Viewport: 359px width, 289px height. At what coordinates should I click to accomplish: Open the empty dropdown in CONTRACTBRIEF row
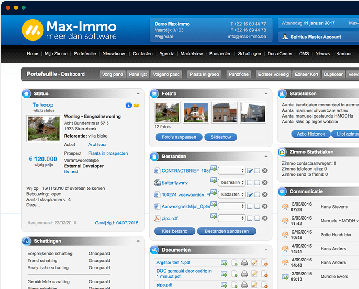231,171
